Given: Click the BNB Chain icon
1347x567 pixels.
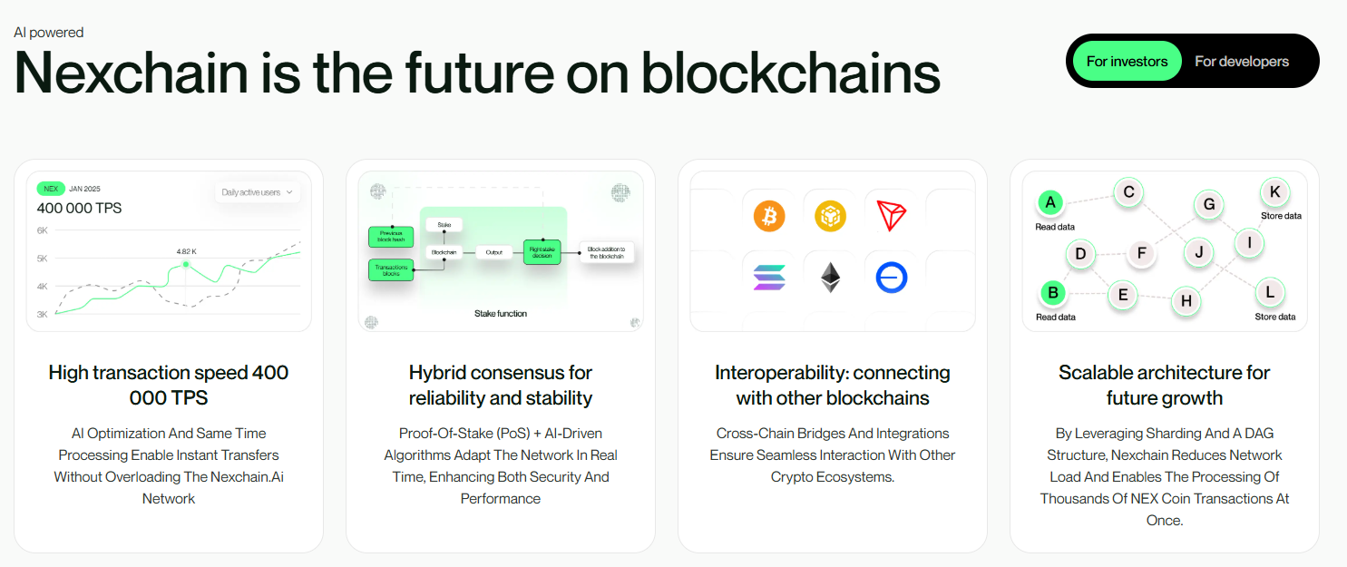Looking at the screenshot, I should click(829, 215).
